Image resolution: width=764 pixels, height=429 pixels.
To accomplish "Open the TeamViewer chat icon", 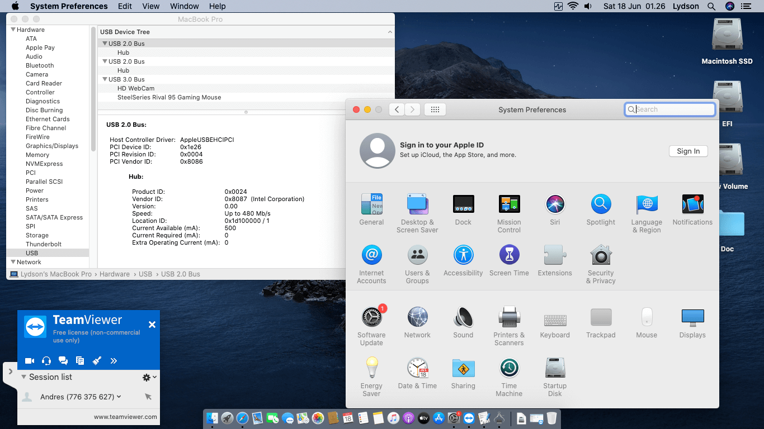I will (63, 361).
